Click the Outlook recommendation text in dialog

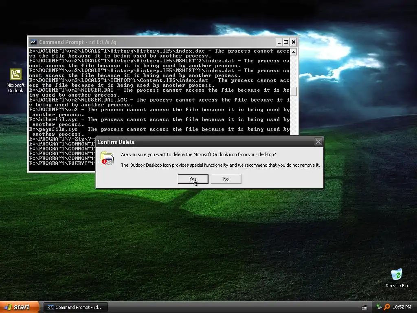tap(220, 165)
